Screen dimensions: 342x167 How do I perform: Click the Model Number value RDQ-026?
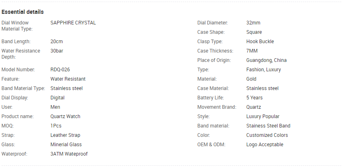60,70
